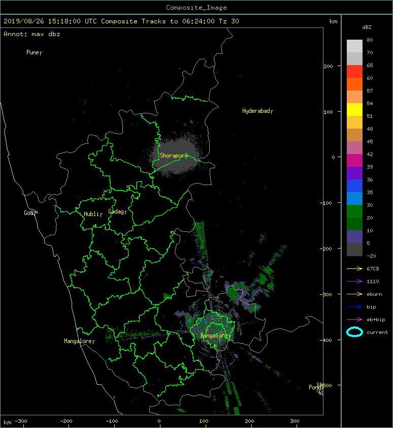This screenshot has height=428, width=393.
Task: Select the Pondi city label
Action: 316,387
